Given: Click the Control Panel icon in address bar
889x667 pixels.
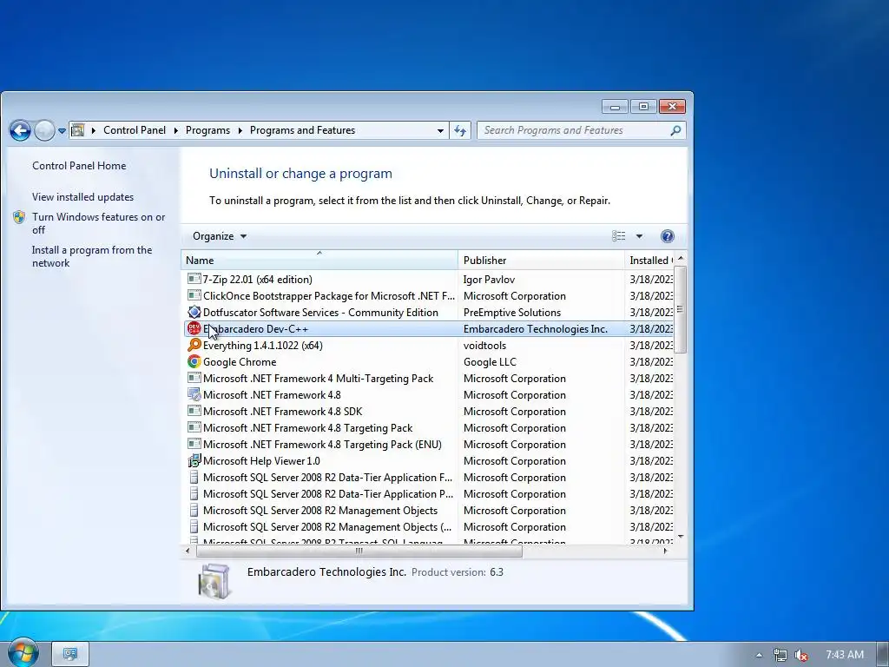Looking at the screenshot, I should pos(77,130).
